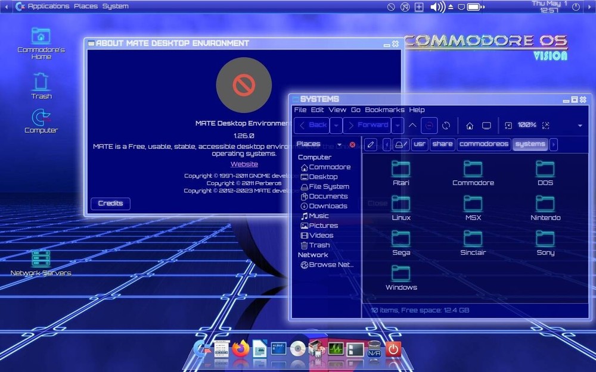596x372 pixels.
Task: Toggle the 'share' path bar segment
Action: (x=442, y=144)
